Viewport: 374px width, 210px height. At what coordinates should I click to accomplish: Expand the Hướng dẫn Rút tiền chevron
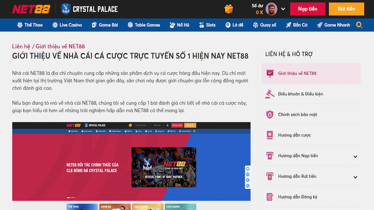355,177
